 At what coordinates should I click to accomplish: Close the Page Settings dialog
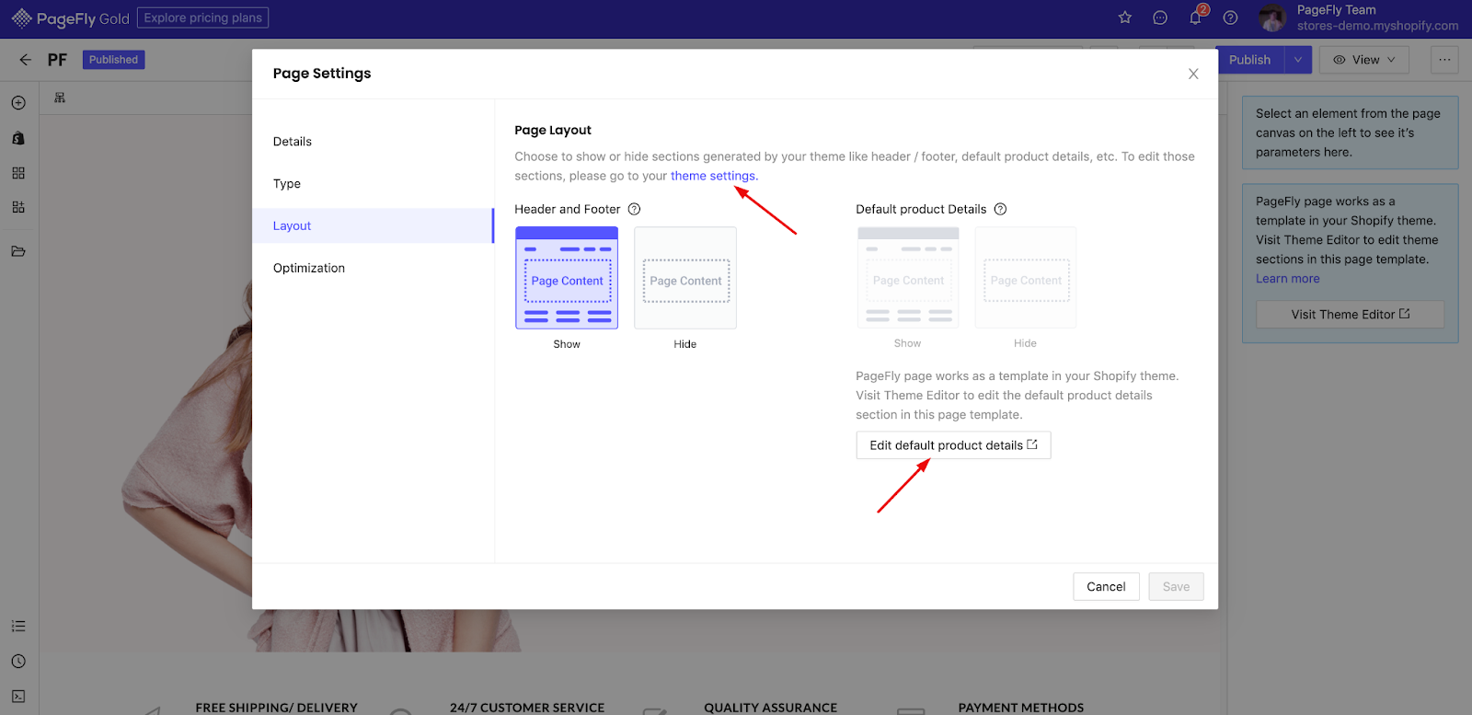click(x=1193, y=74)
